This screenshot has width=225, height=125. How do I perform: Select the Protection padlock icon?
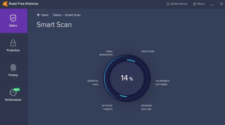[x=13, y=43]
